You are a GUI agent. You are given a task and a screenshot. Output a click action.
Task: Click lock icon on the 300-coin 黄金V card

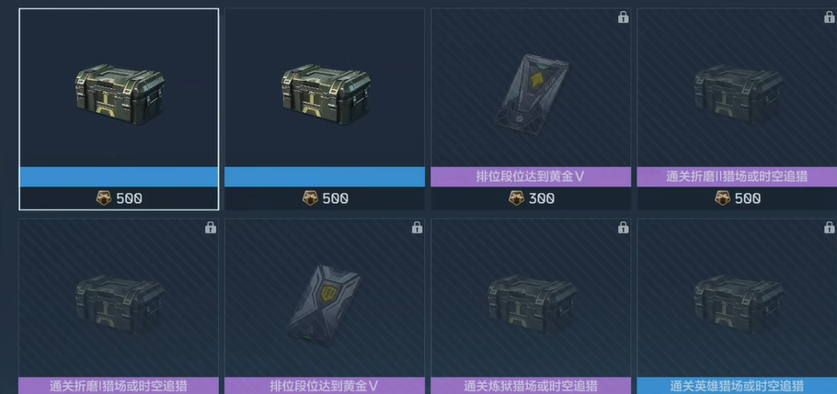pos(623,17)
